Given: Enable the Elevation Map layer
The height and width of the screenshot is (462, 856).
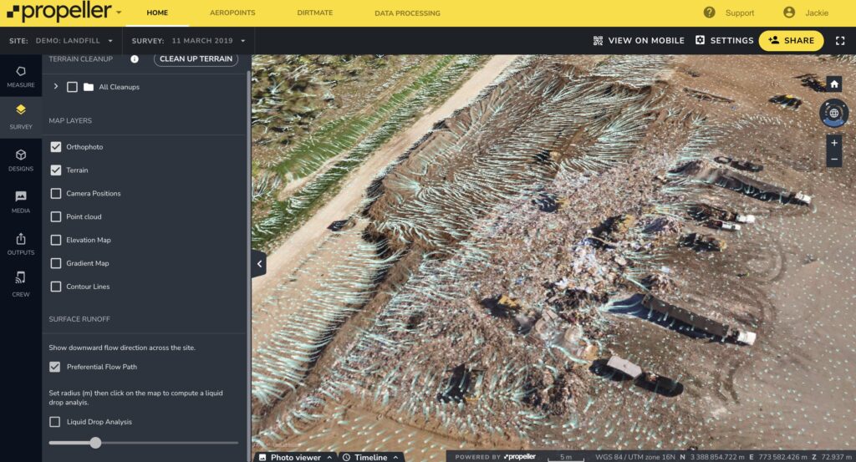Looking at the screenshot, I should coord(56,240).
